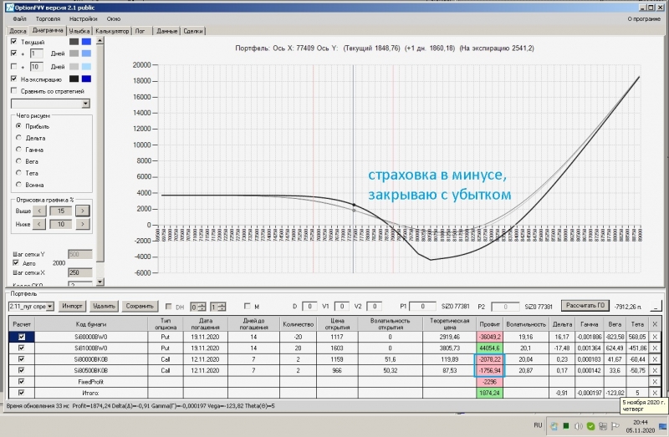
Task: Toggle the На экспирацию checkbox
Action: tap(13, 79)
